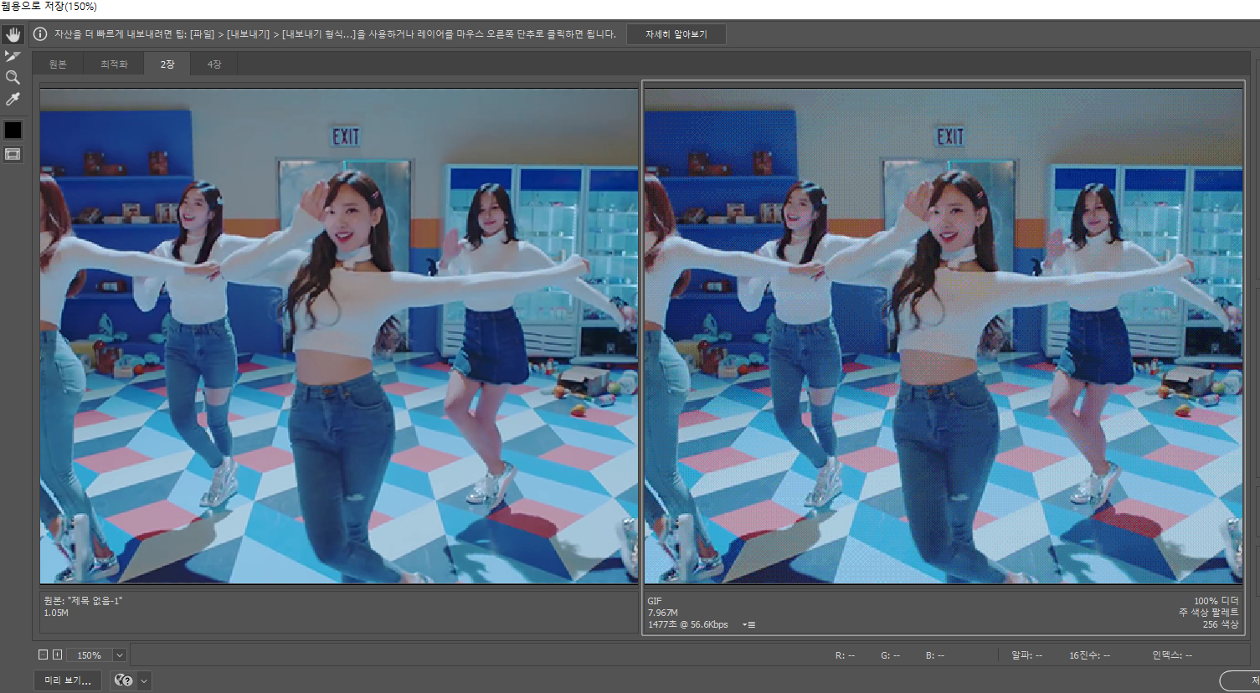
Task: Click the 100% 디더 label
Action: (x=1216, y=601)
